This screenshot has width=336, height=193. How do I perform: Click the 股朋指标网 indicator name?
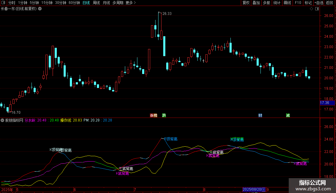tap(14, 120)
